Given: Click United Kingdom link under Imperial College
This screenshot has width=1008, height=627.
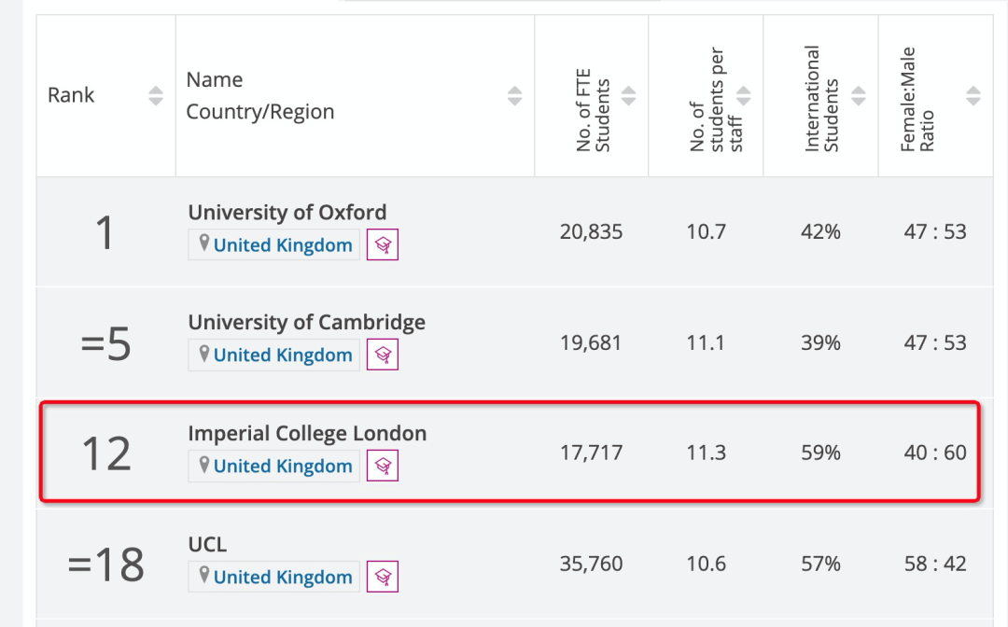Looking at the screenshot, I should coord(283,466).
